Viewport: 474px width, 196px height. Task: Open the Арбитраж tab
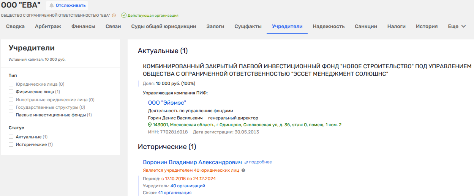(x=48, y=27)
